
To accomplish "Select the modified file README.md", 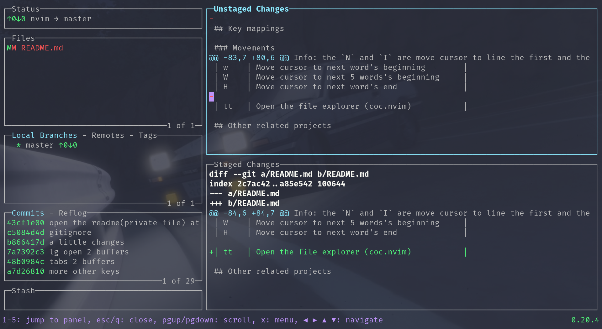I will click(x=42, y=48).
